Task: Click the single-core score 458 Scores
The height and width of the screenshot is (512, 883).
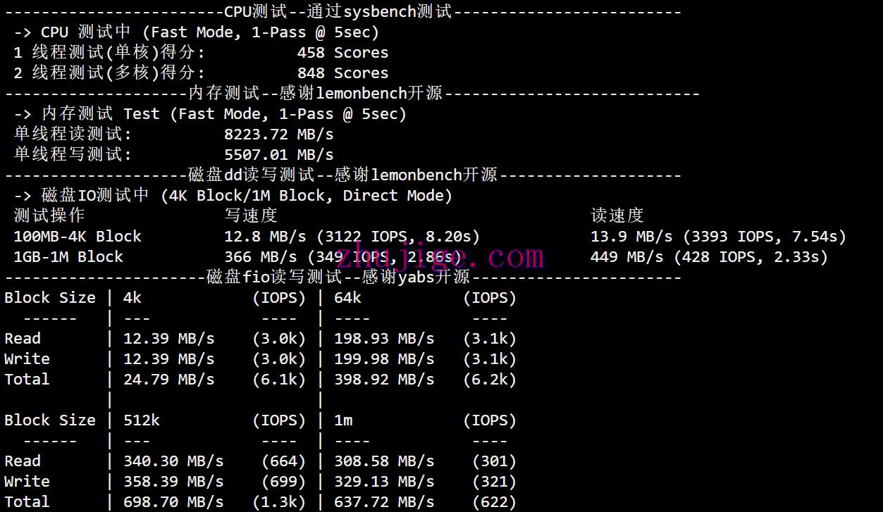Action: 342,53
